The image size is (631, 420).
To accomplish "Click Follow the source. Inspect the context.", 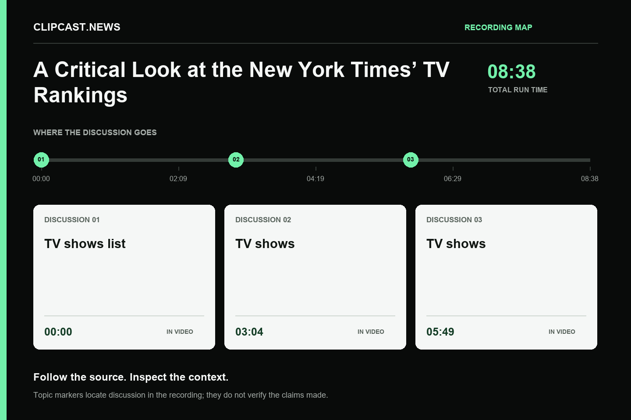I will (131, 377).
